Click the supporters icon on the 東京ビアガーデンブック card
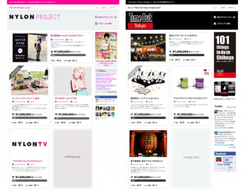This screenshot has height=191, width=245. (184, 60)
